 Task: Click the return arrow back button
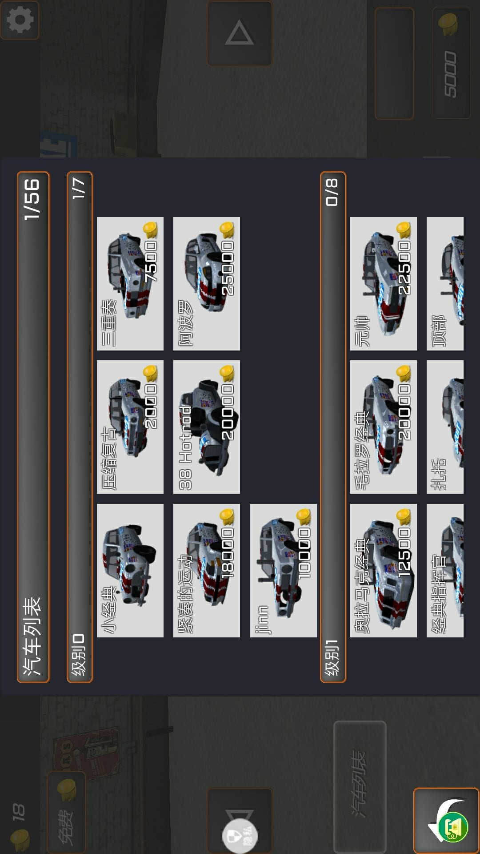pyautogui.click(x=446, y=821)
